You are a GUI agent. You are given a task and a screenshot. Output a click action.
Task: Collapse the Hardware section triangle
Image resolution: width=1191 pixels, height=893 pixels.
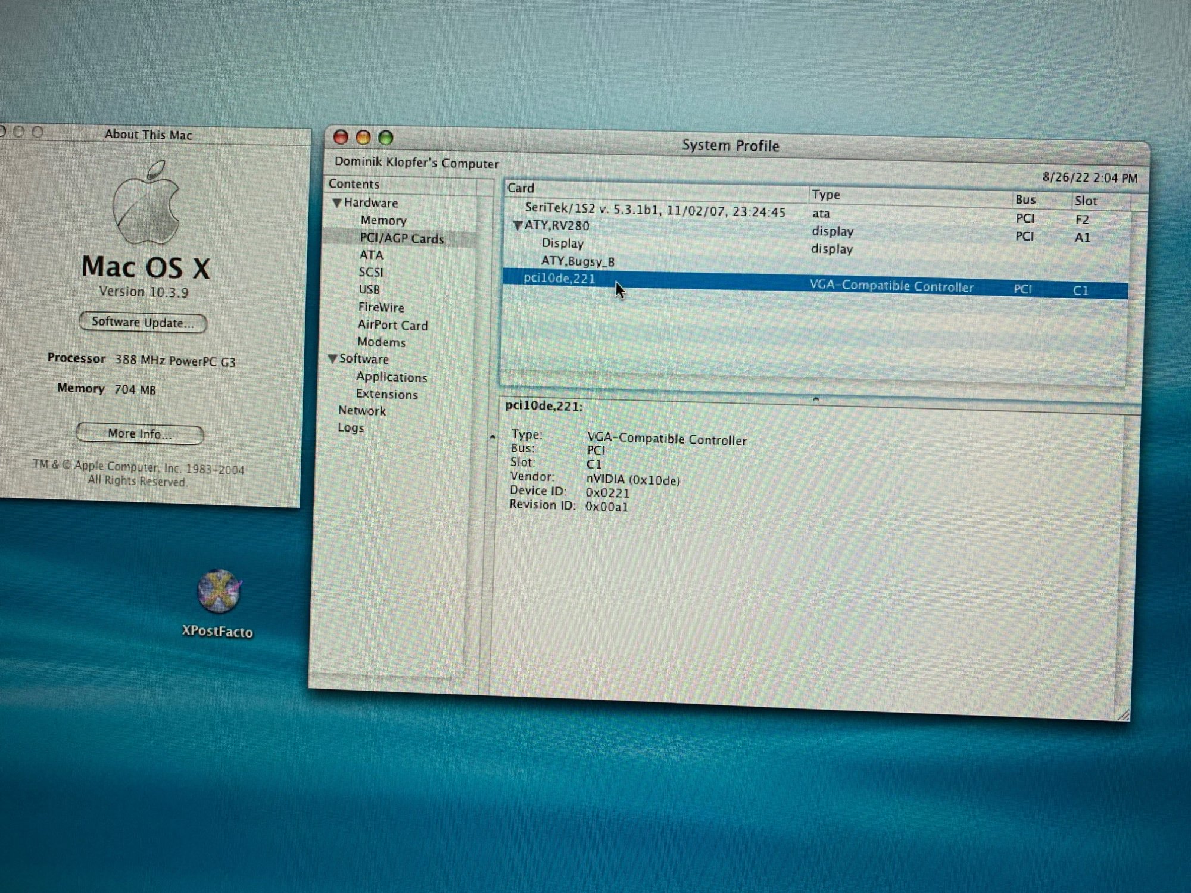click(x=337, y=203)
